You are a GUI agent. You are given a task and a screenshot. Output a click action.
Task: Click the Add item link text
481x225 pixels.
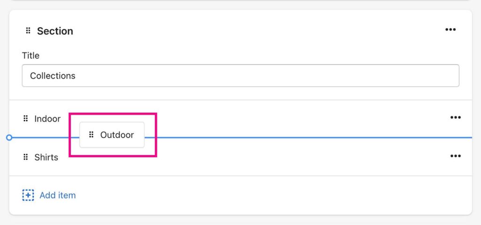(x=58, y=195)
